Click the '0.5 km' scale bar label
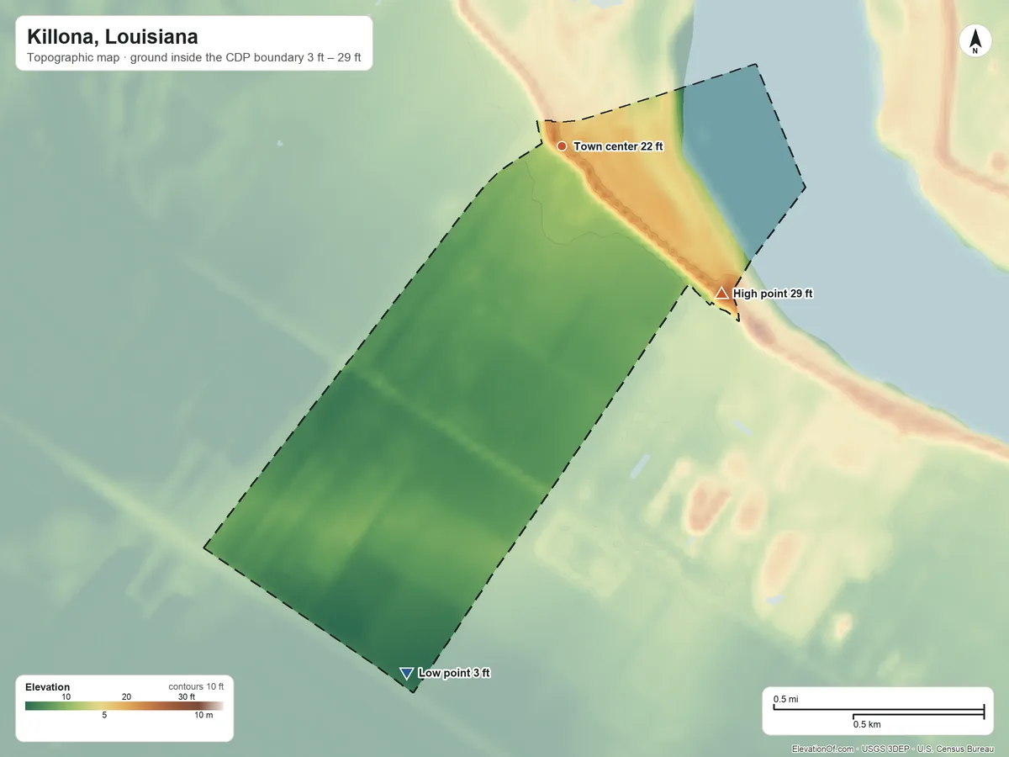Screen dimensions: 1009x757 point(867,724)
